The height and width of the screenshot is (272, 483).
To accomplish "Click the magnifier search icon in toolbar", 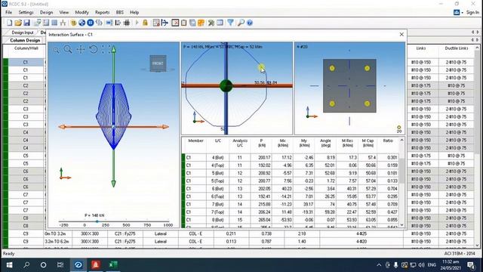I will pyautogui.click(x=241, y=23).
